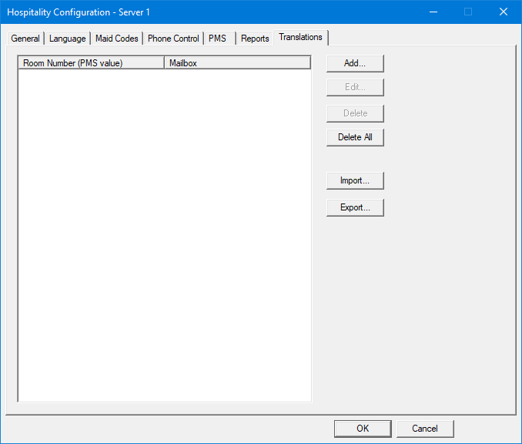Confirm settings with the OK button
The height and width of the screenshot is (444, 522).
pos(363,429)
